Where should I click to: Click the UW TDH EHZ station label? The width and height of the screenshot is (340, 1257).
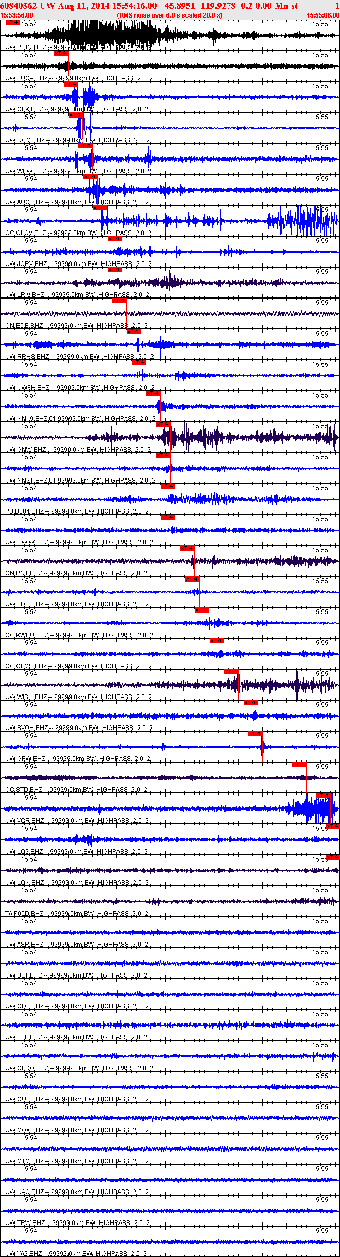pos(77,604)
